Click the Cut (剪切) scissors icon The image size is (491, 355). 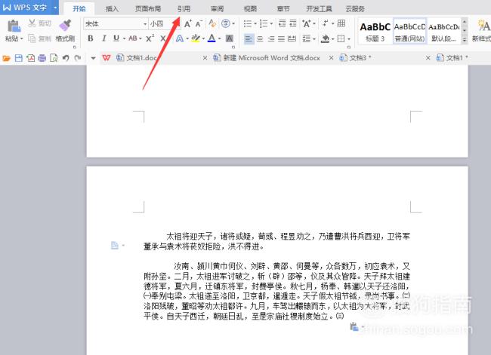point(32,23)
